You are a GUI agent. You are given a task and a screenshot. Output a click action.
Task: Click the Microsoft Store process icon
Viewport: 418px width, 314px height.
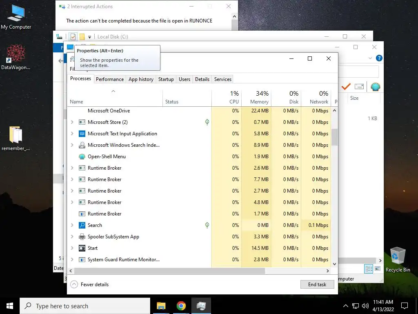[82, 122]
